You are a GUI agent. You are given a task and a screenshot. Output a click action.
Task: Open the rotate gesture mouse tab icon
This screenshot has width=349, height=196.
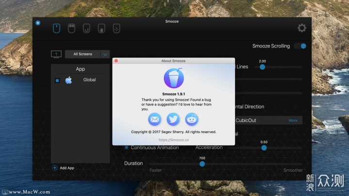tap(87, 29)
